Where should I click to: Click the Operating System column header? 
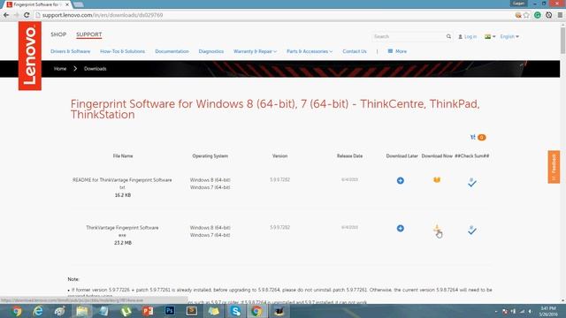(x=210, y=156)
